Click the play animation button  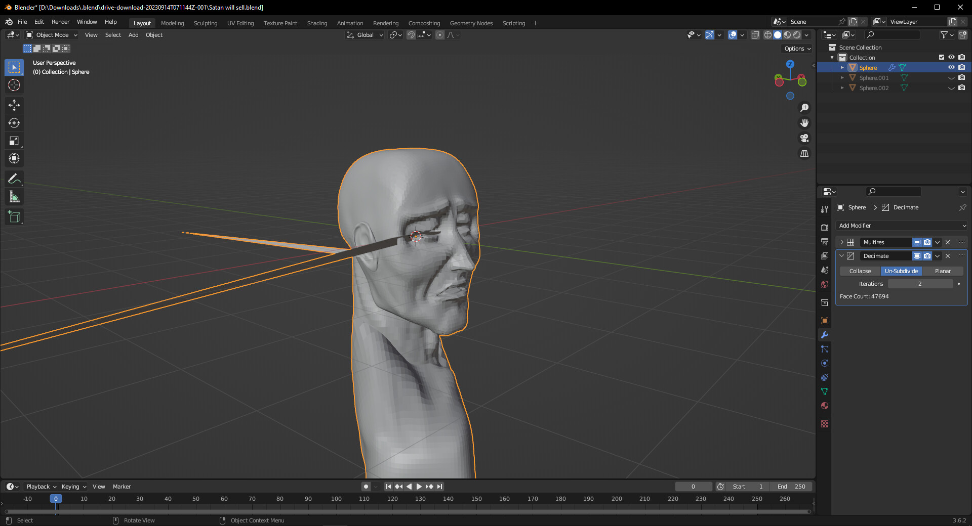[x=419, y=487]
